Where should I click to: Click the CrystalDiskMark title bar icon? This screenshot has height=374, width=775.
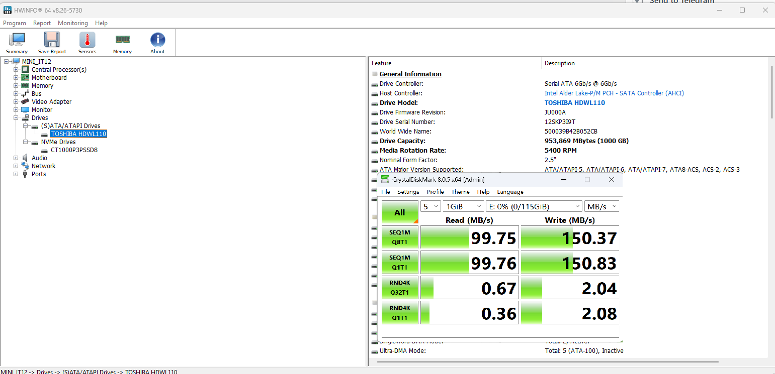[385, 179]
